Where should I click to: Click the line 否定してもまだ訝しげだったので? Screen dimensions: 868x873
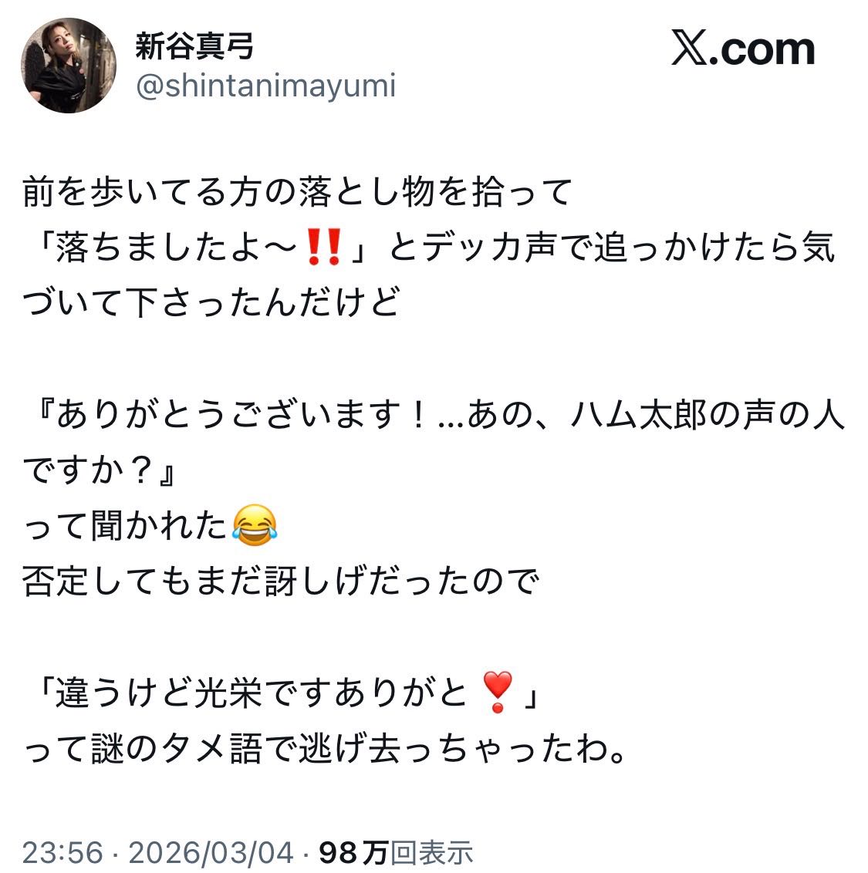279,580
